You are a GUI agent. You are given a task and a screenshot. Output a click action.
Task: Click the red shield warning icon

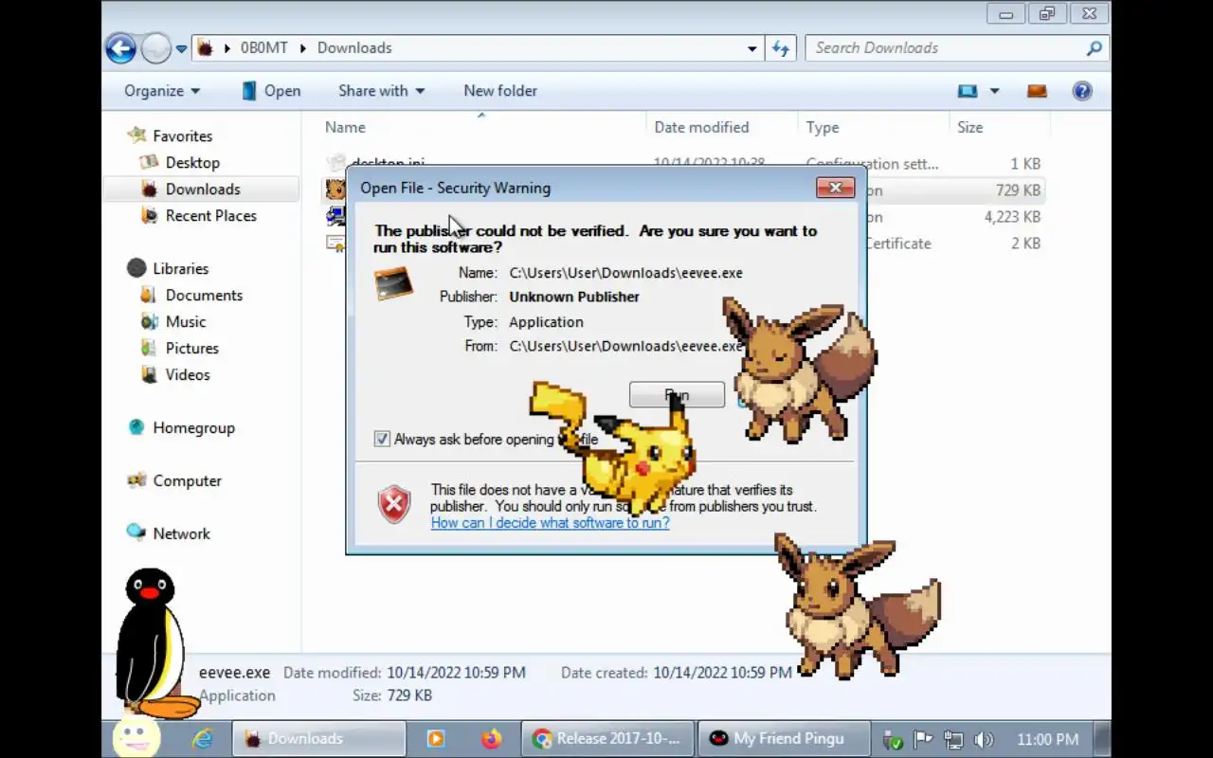394,505
